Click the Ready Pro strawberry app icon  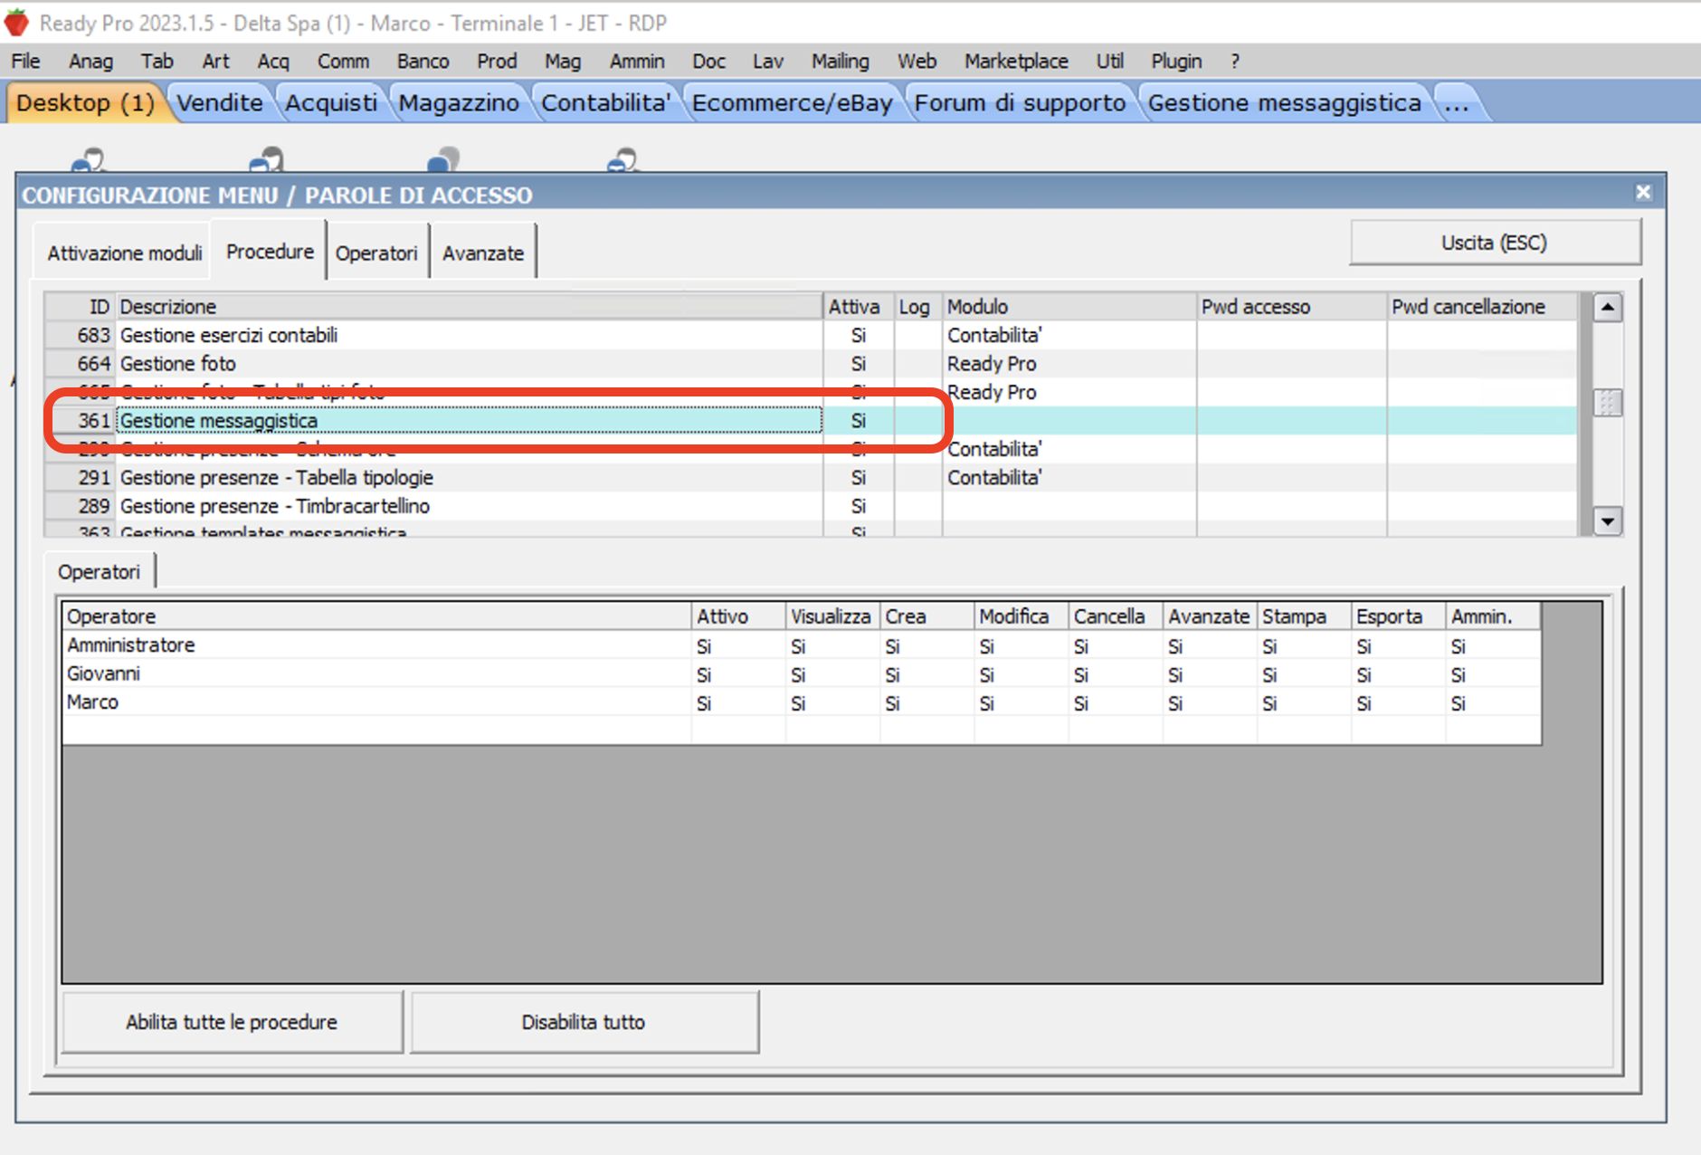(x=16, y=23)
